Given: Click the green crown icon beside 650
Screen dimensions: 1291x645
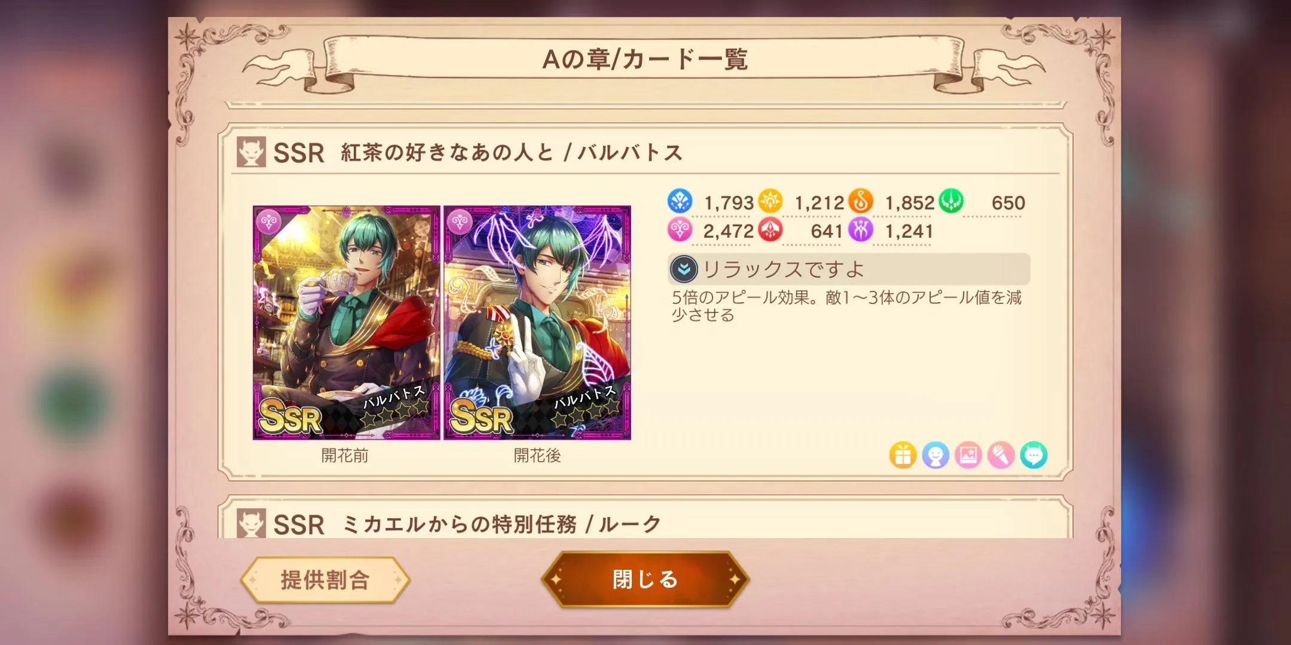Looking at the screenshot, I should (x=950, y=201).
